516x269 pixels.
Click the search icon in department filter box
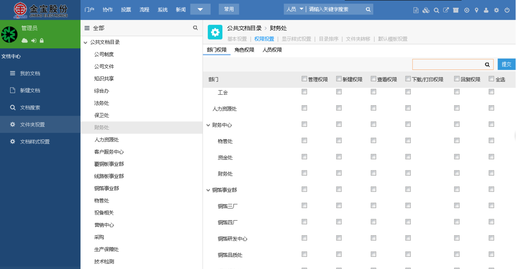487,64
